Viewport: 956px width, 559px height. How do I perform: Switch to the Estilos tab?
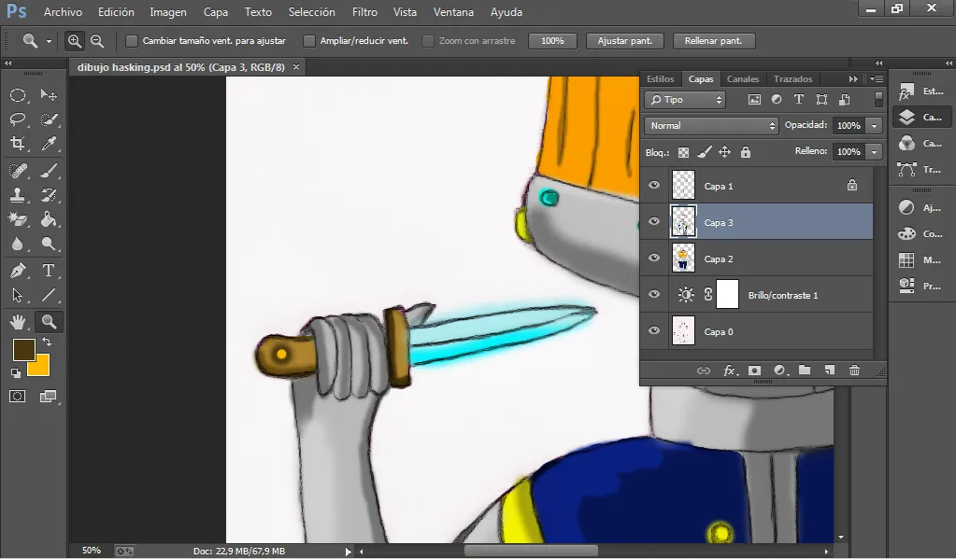coord(661,79)
